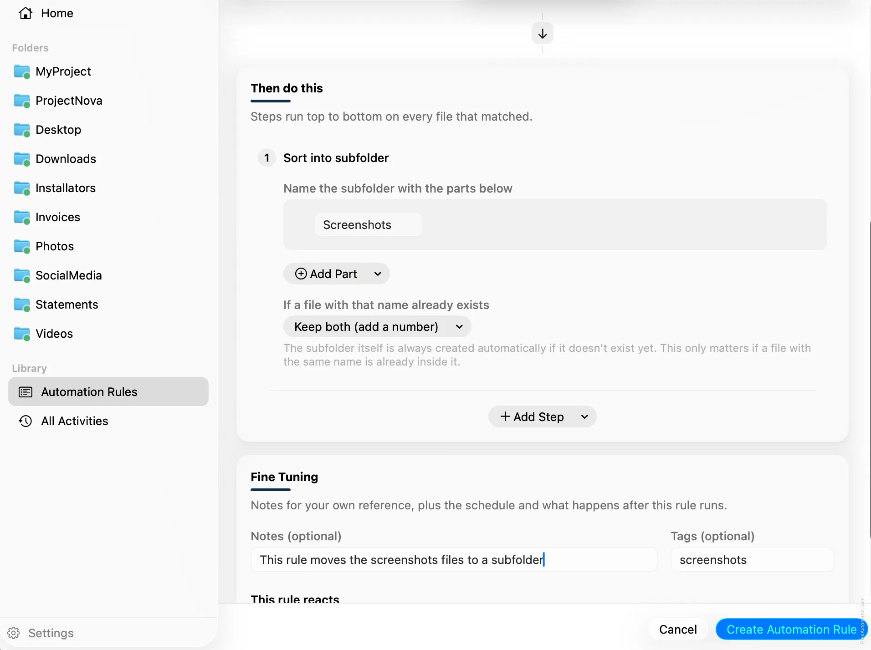The width and height of the screenshot is (871, 650).
Task: Click the Settings gear icon
Action: [x=14, y=633]
